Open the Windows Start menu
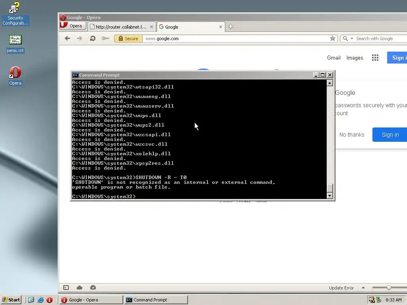 (11, 300)
